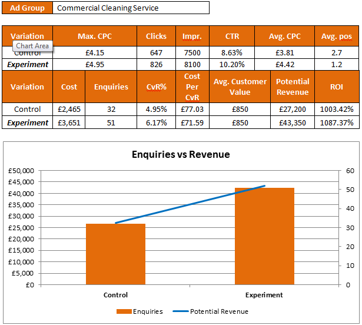Select the 2.7 average position cell
The height and width of the screenshot is (325, 362).
coord(337,52)
